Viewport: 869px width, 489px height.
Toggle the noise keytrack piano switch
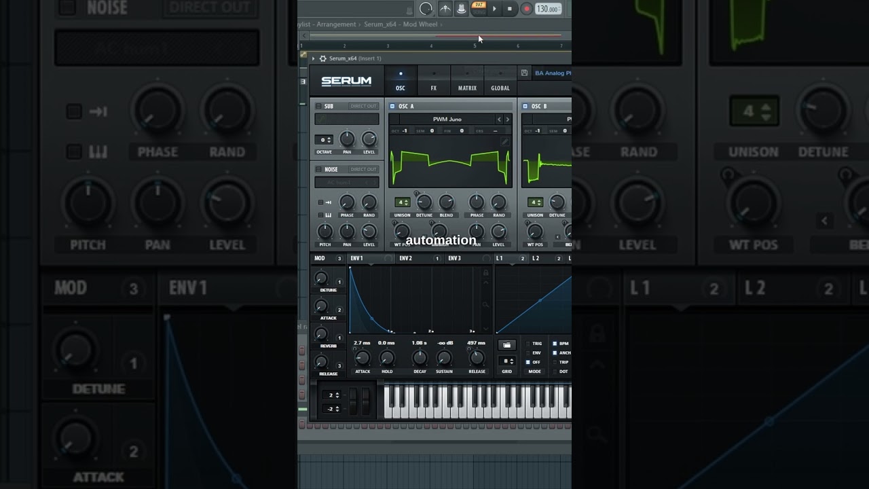point(320,215)
